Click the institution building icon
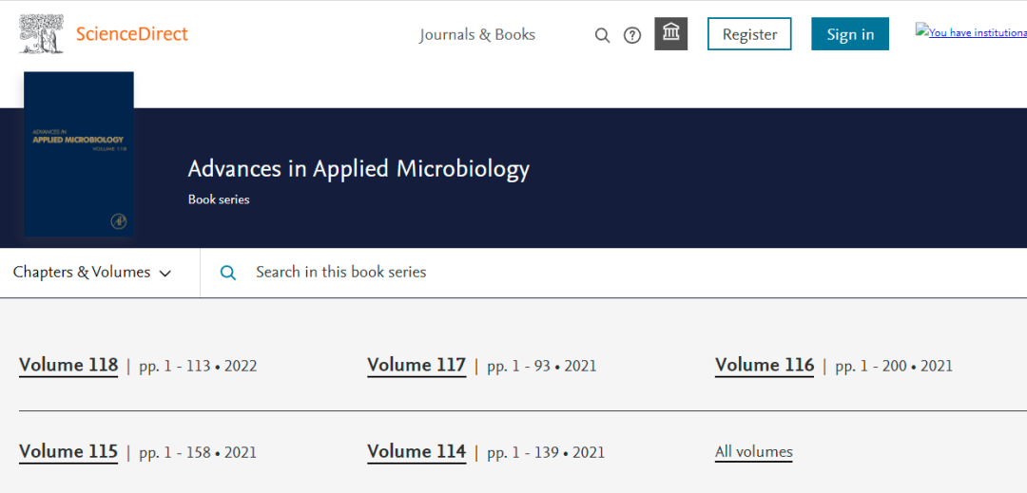The width and height of the screenshot is (1027, 493). click(670, 34)
